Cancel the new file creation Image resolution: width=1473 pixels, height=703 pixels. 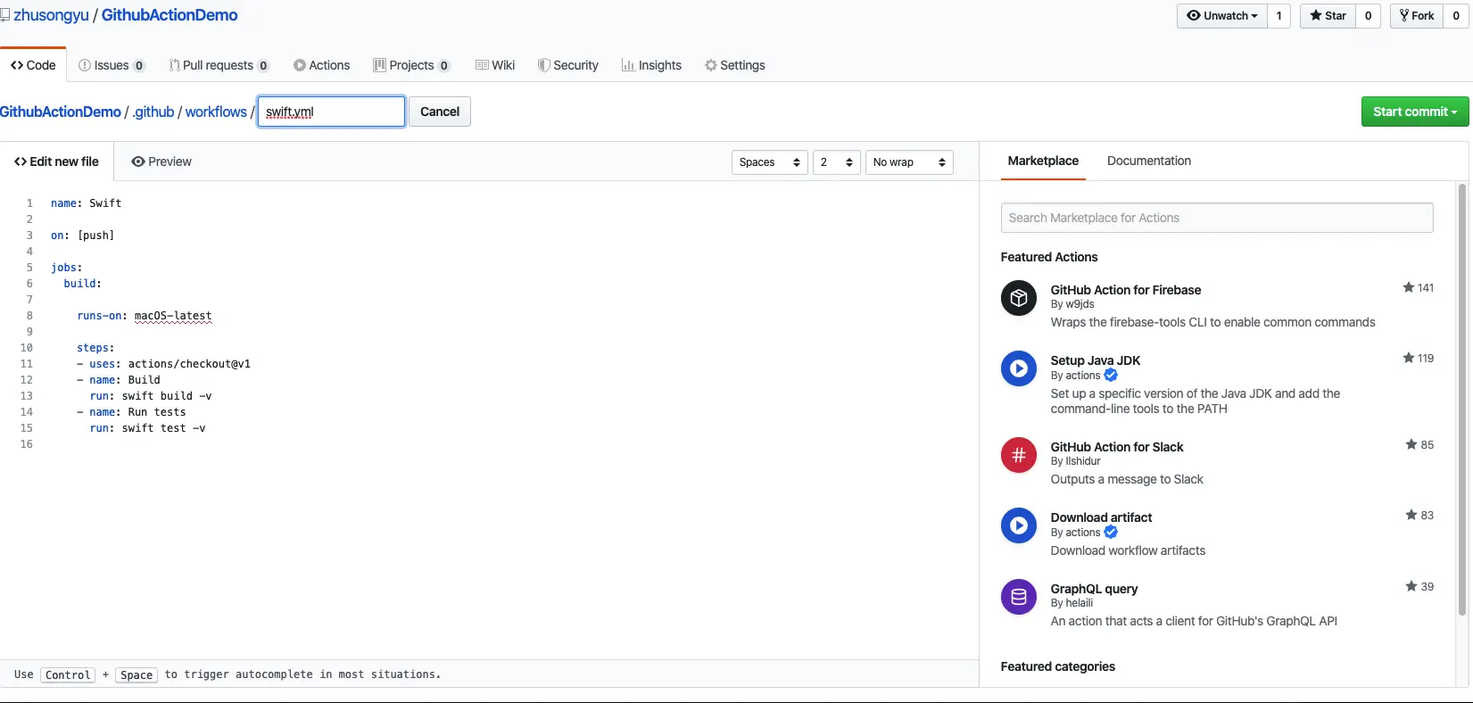pyautogui.click(x=440, y=112)
